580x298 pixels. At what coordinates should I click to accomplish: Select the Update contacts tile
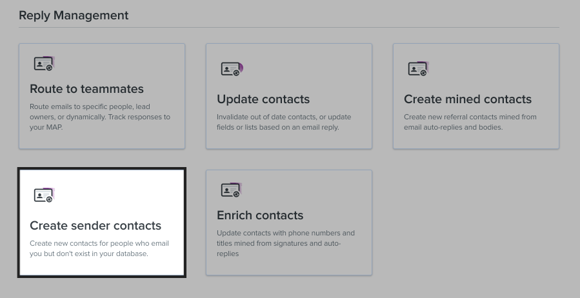click(289, 96)
